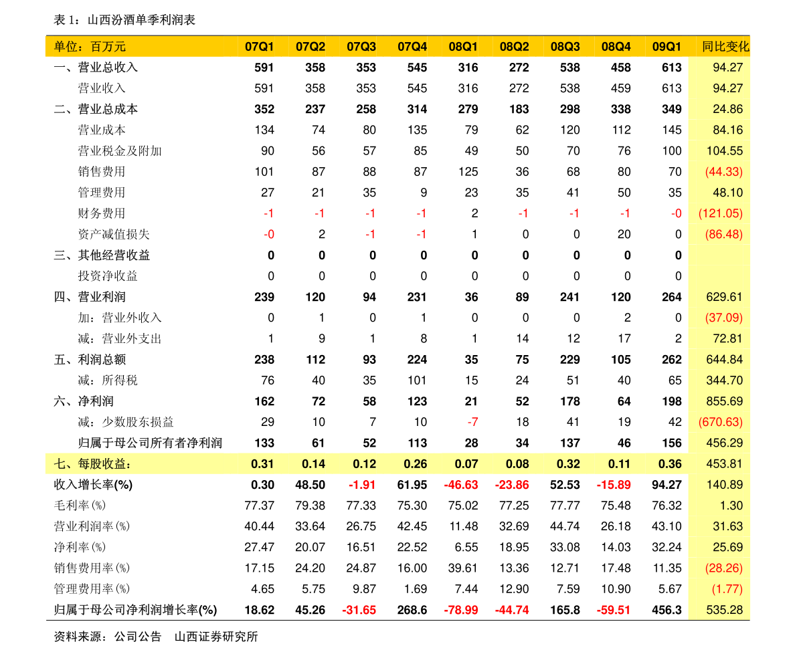Select the 收入增长率(%) row label
This screenshot has height=656, width=797.
(x=93, y=485)
